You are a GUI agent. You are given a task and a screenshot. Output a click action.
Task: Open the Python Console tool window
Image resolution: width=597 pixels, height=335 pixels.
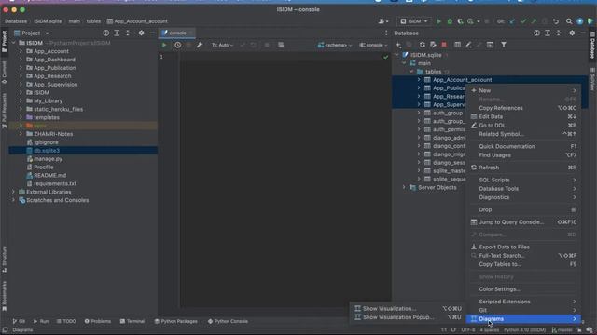coord(228,321)
